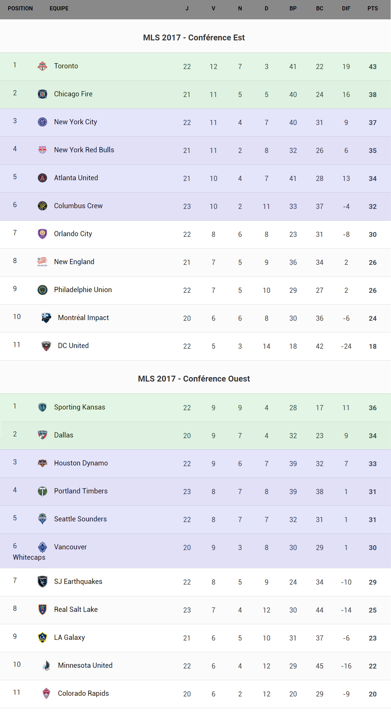The height and width of the screenshot is (712, 391).
Task: Click the LA Galaxy crest
Action: click(x=42, y=637)
